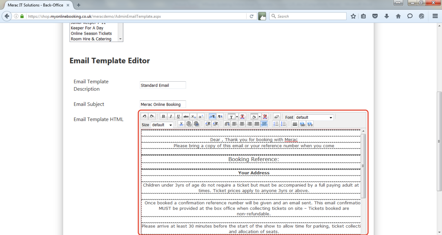This screenshot has height=235, width=442.
Task: Click the editor's vertical scrollbar thumb
Action: point(363,166)
